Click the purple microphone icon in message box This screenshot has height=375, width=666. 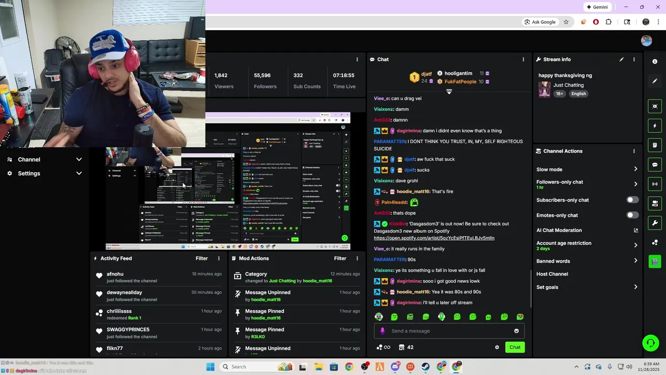382,331
